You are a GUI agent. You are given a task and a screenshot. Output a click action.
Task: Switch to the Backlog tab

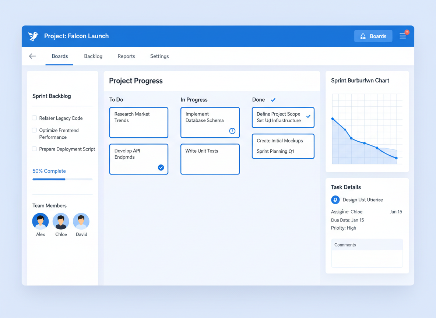point(93,56)
